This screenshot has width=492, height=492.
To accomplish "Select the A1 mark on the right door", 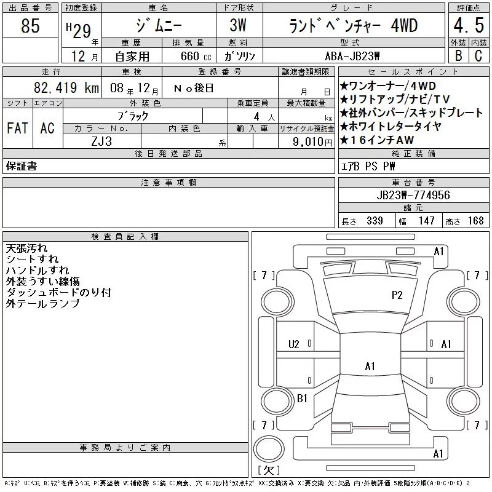I will coord(446,344).
